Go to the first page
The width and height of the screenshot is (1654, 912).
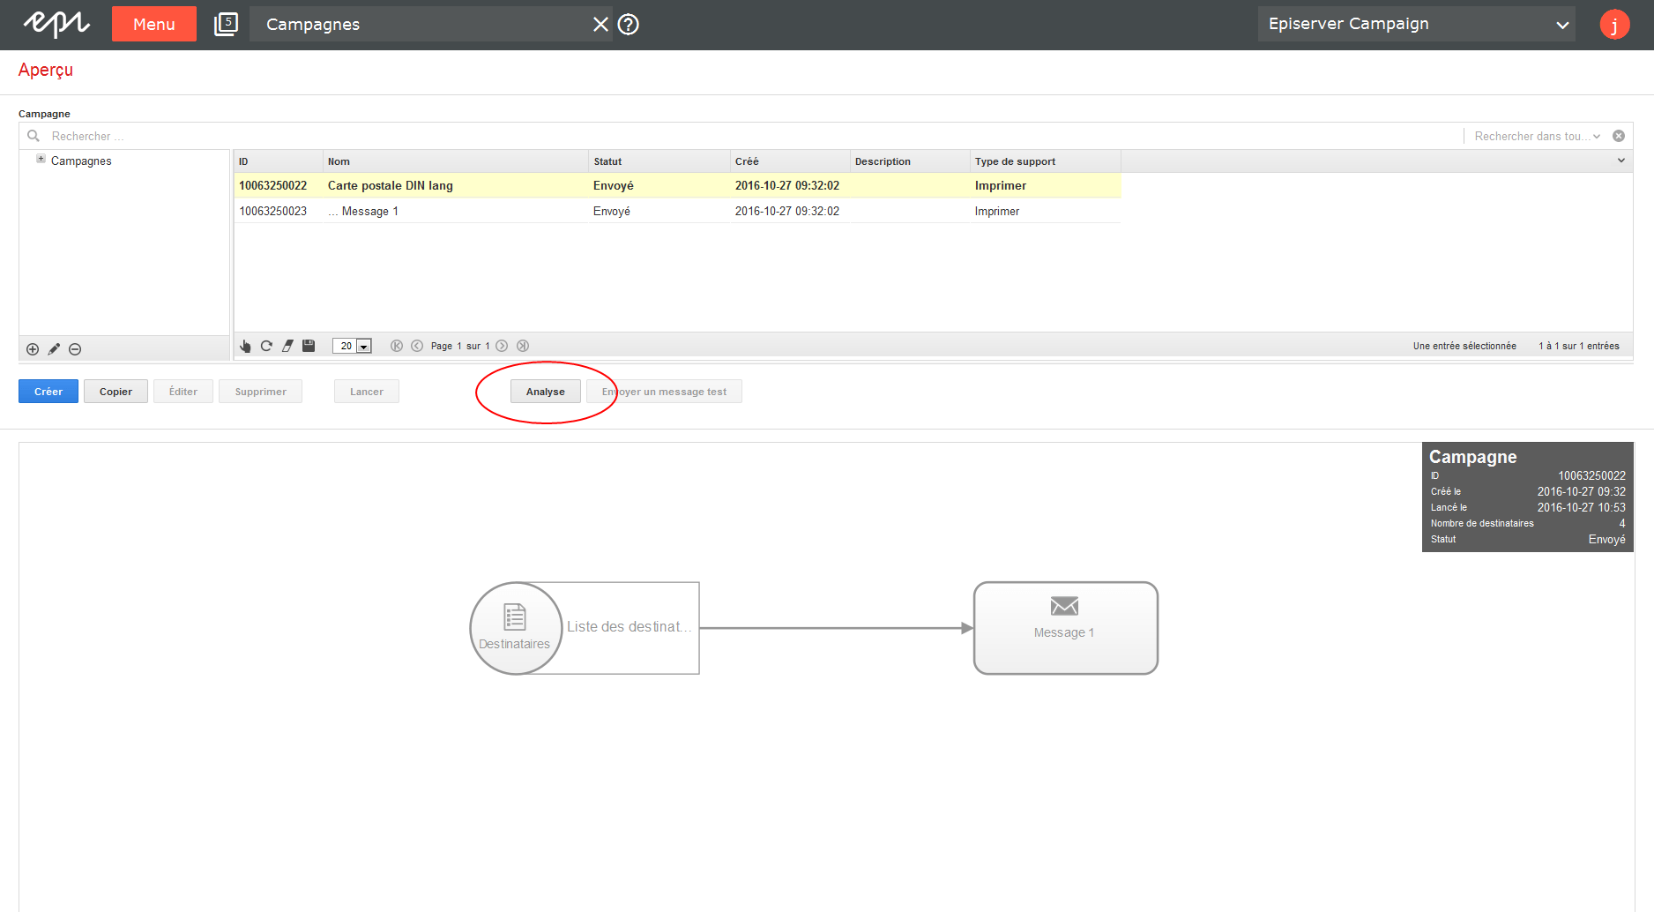tap(397, 346)
